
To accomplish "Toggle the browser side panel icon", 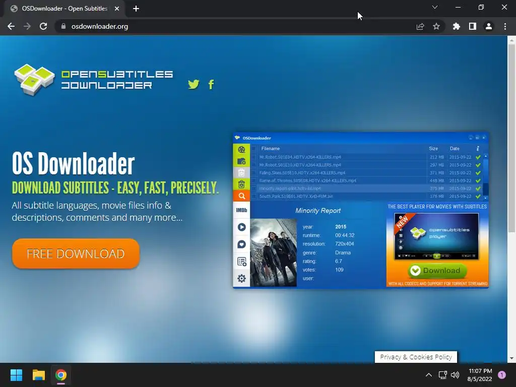I will 473,26.
